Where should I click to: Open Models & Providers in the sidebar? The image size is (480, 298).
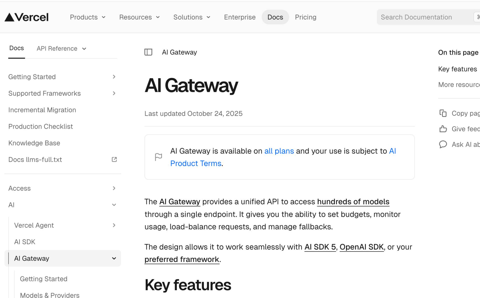[49, 295]
